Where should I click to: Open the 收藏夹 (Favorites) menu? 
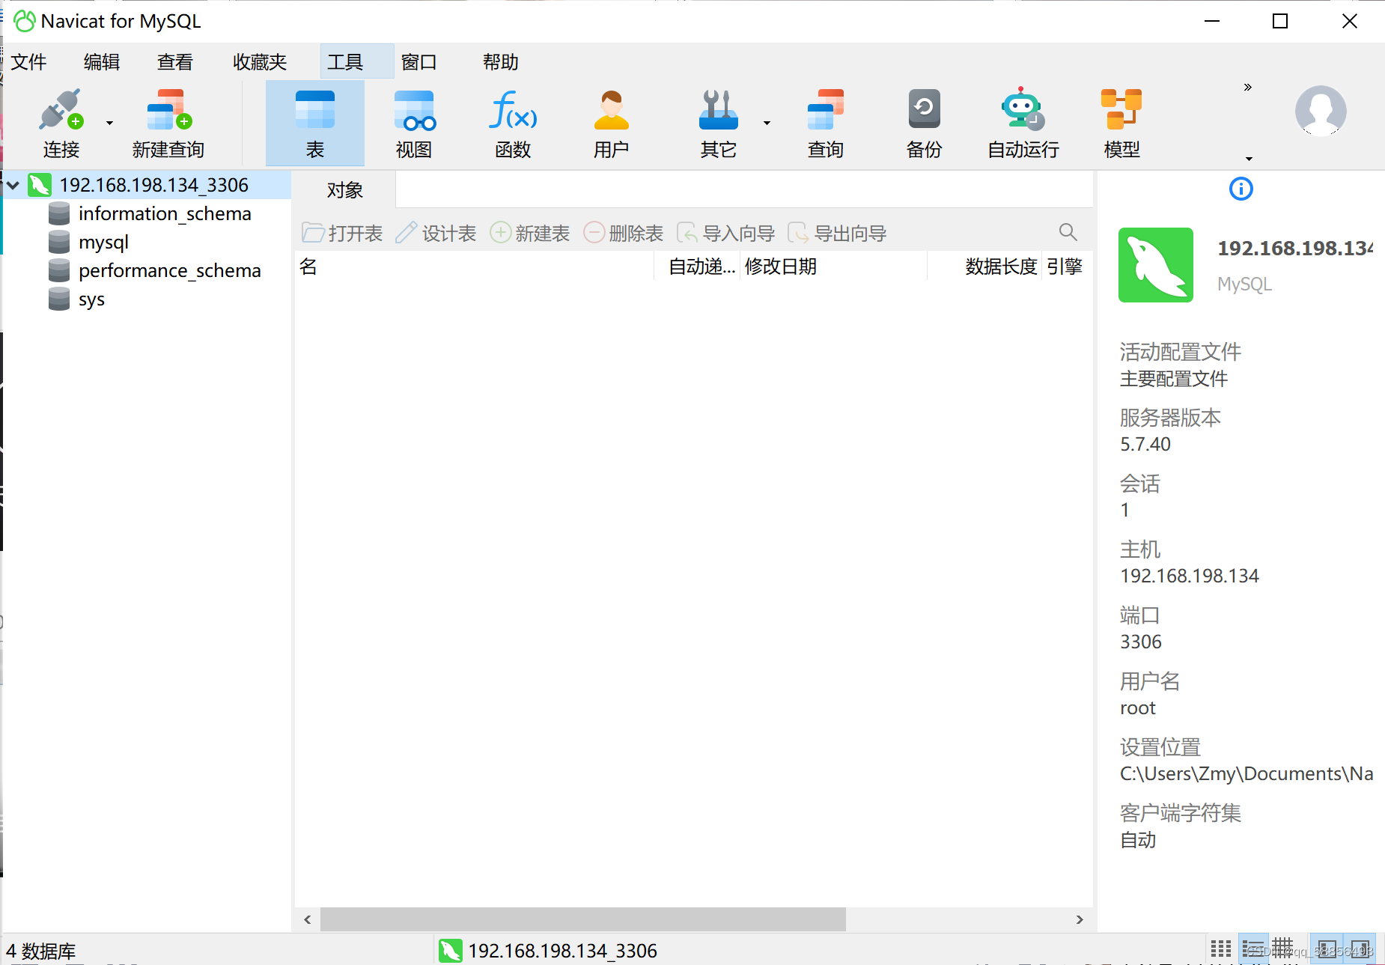(260, 61)
